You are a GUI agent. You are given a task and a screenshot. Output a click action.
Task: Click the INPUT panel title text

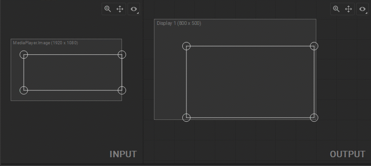123,154
